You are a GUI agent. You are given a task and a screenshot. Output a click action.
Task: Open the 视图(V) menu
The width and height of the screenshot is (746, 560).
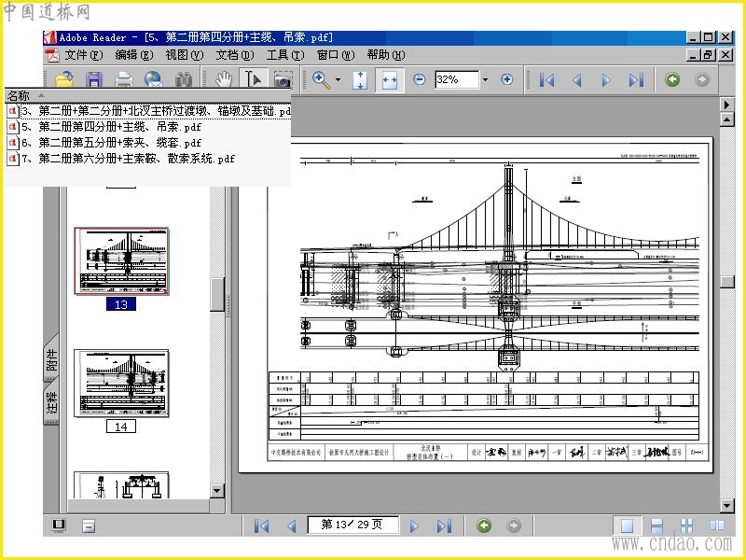[185, 55]
